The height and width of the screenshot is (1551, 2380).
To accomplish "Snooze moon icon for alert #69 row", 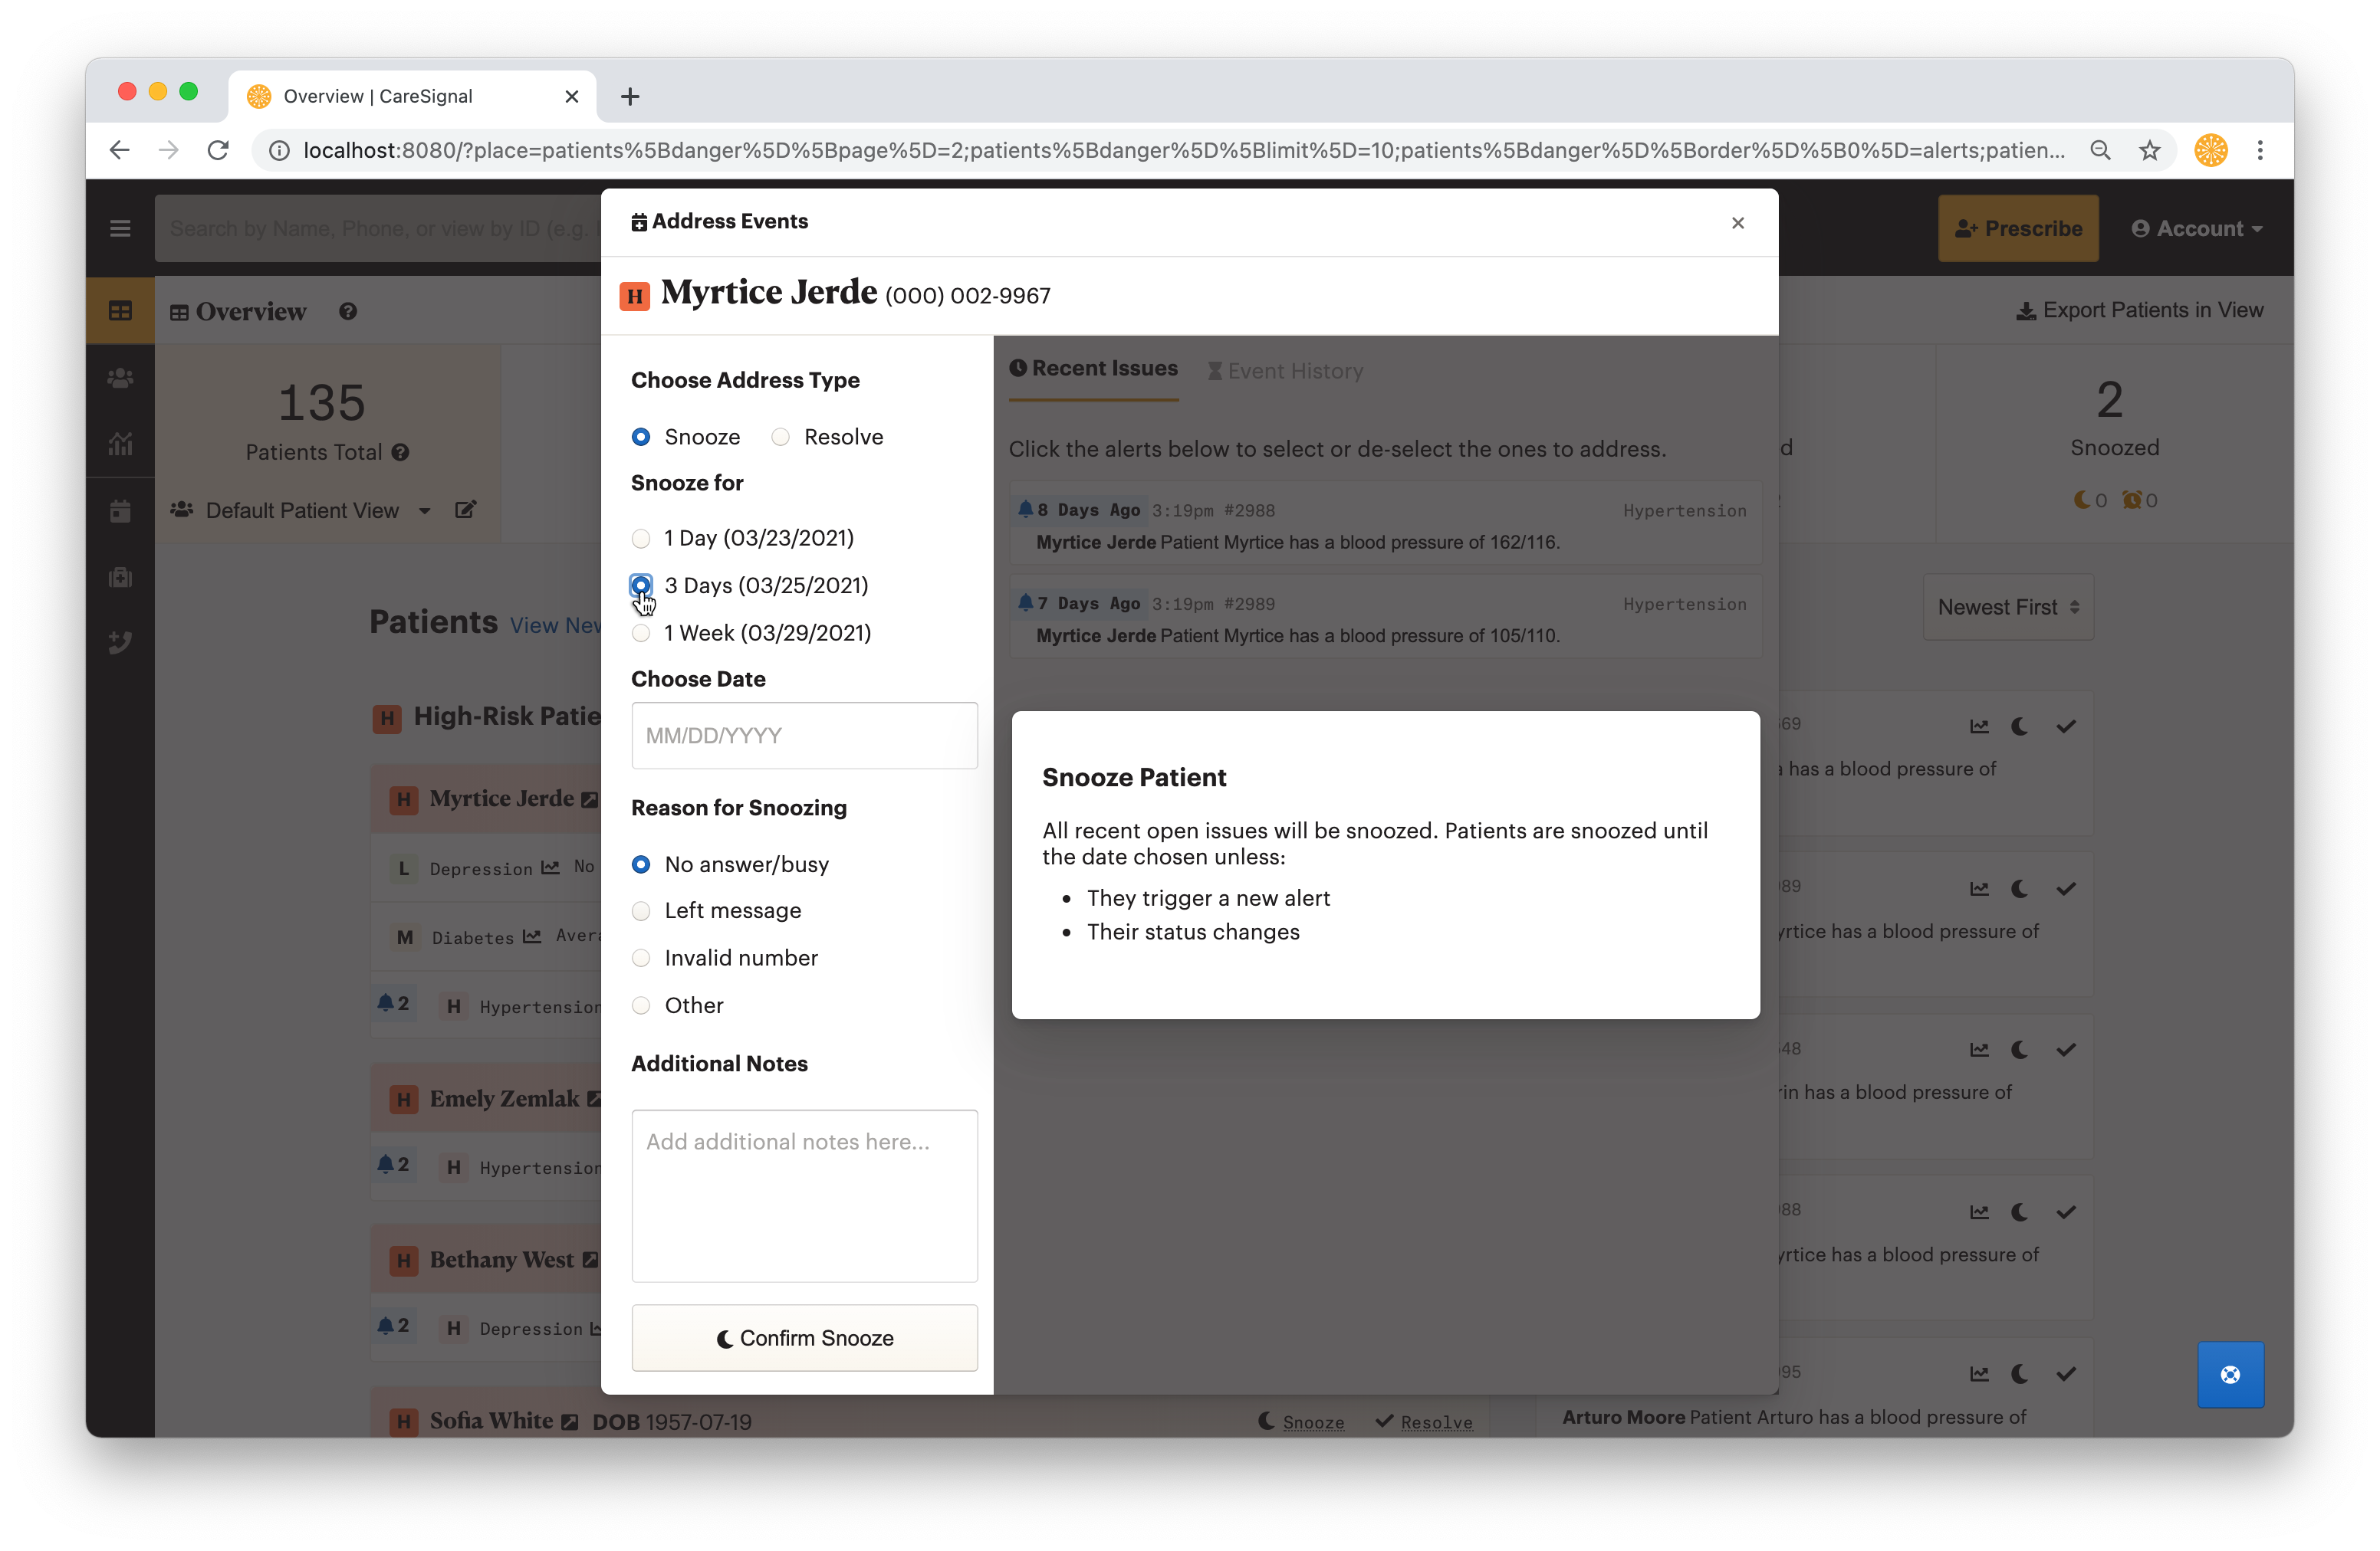I will [x=2020, y=726].
